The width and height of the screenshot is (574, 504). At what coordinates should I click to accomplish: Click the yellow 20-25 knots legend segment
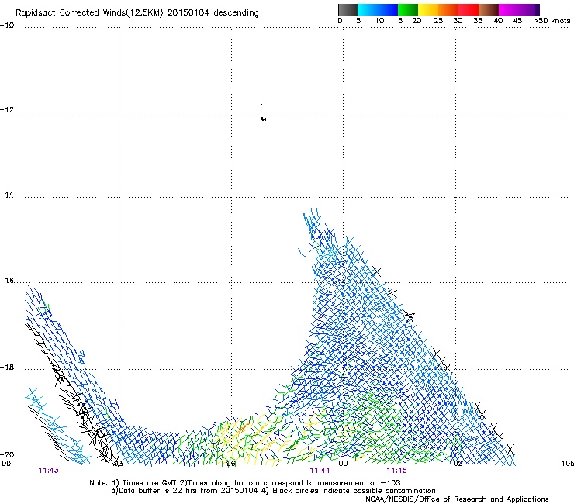click(428, 9)
